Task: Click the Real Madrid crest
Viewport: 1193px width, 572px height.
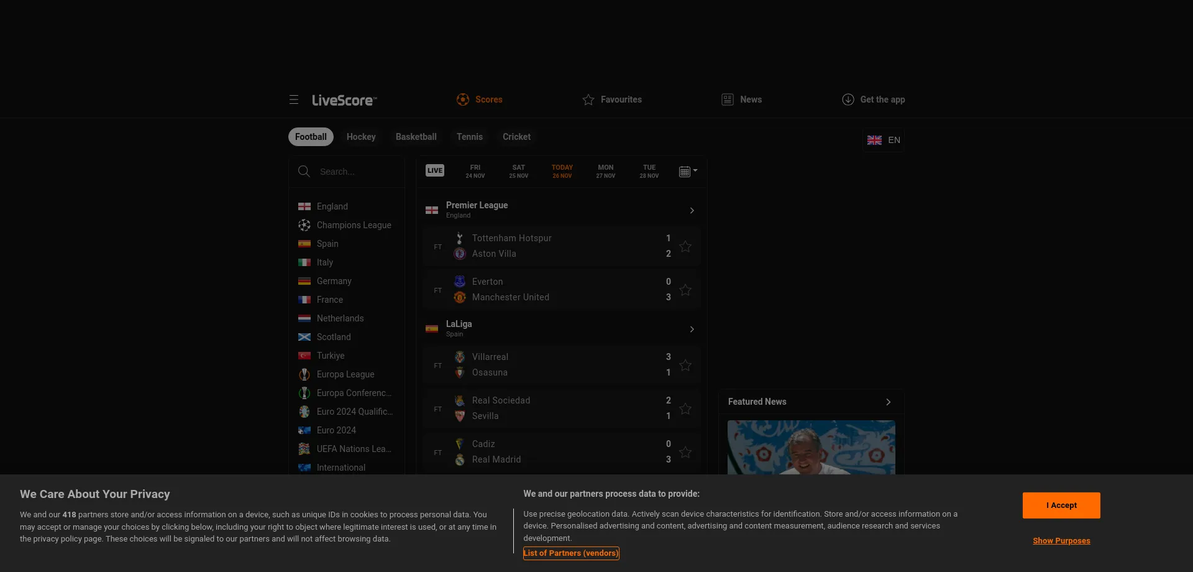Action: pyautogui.click(x=460, y=459)
